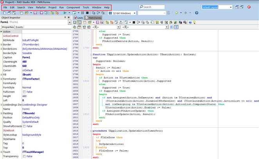Select the Properties tab in Object Inspector

coord(8,27)
